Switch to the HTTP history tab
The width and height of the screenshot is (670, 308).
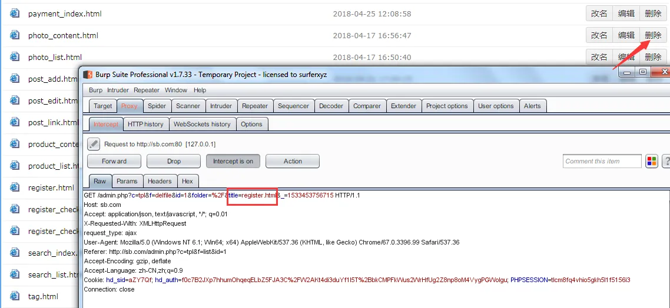point(145,124)
